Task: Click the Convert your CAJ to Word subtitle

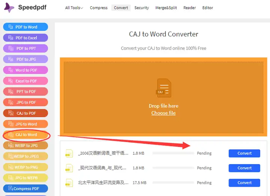Action: (163, 48)
